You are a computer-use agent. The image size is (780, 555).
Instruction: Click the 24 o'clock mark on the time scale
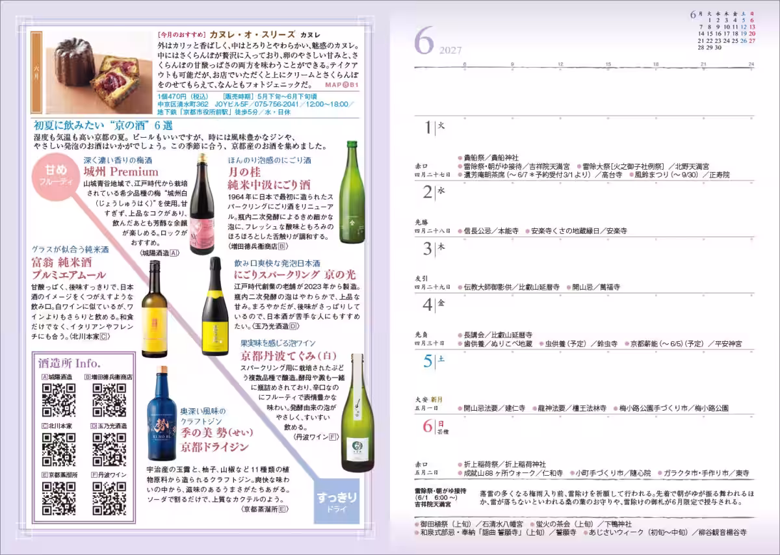coord(751,64)
